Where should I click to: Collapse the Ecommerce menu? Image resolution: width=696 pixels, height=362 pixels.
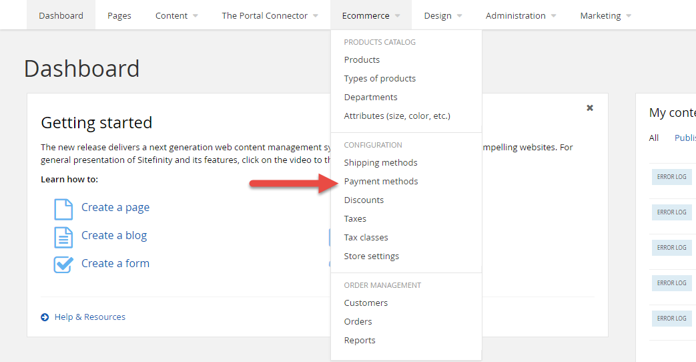370,15
